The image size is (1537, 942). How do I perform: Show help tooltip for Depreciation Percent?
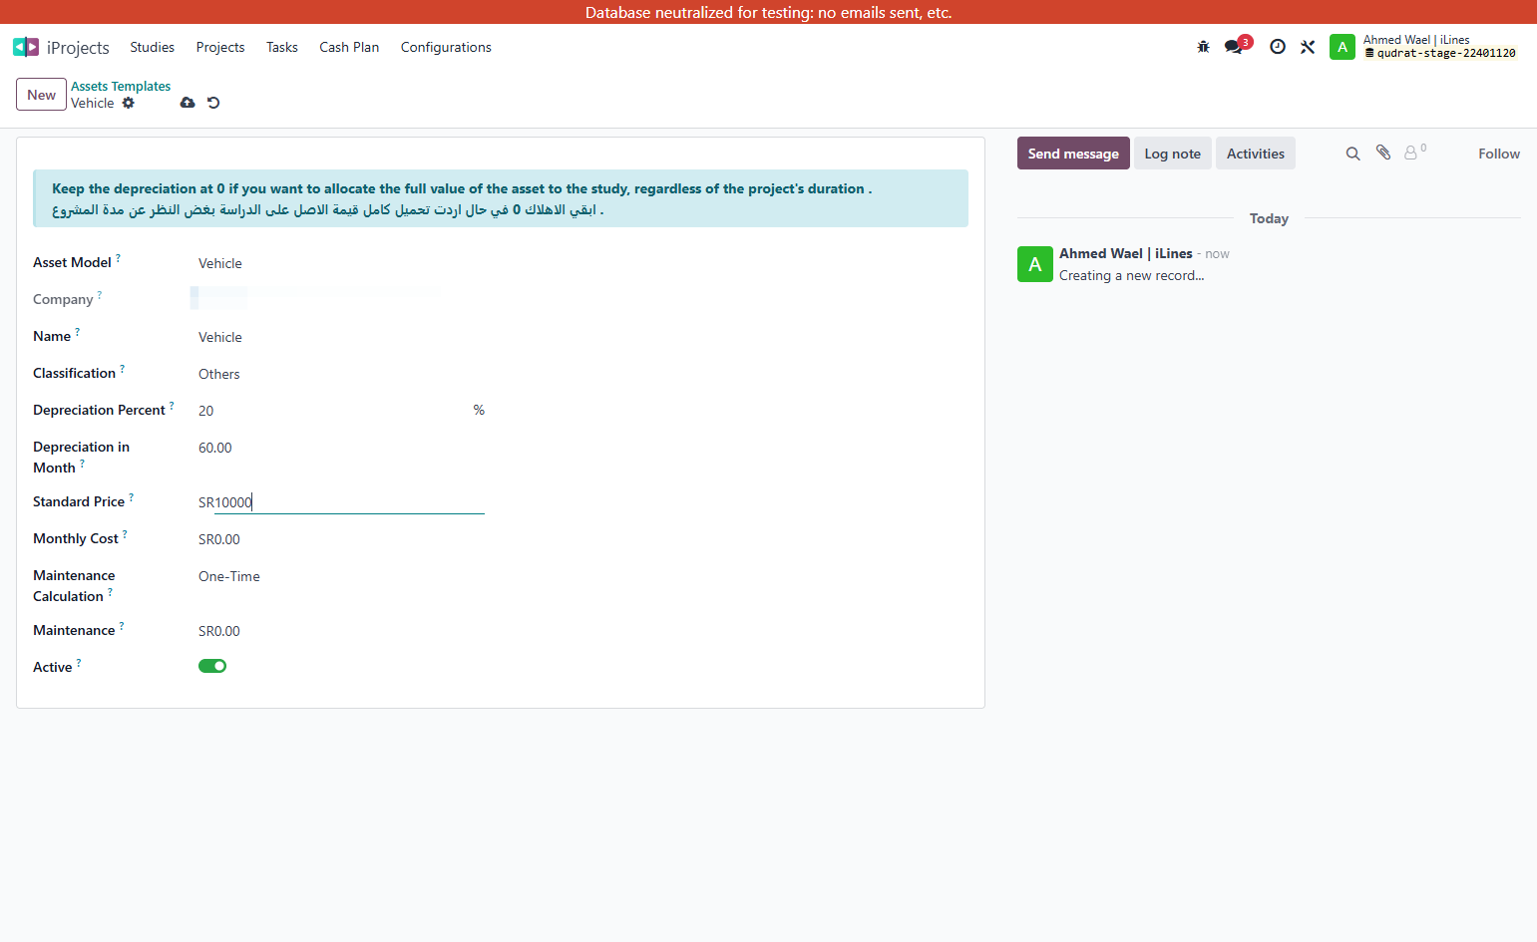[x=172, y=406]
